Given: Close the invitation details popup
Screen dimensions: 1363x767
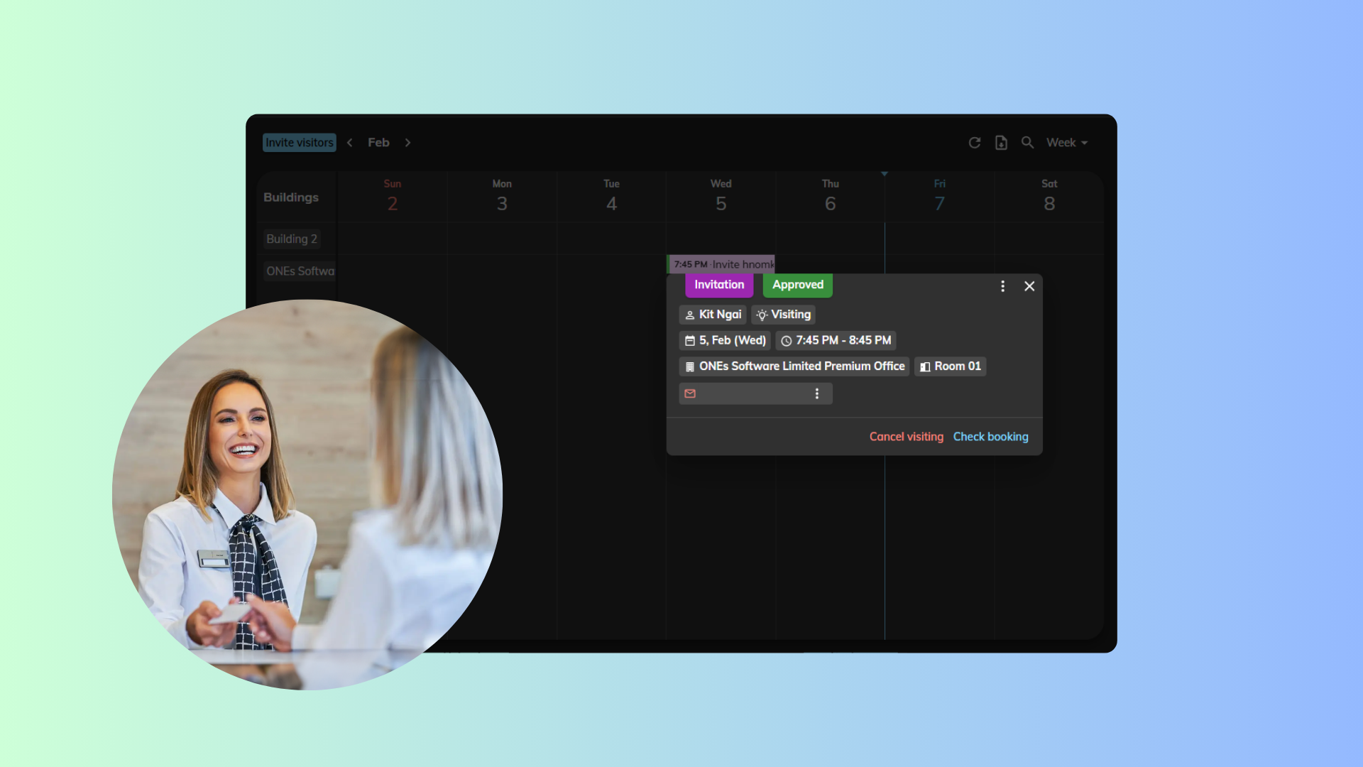Looking at the screenshot, I should pos(1029,286).
